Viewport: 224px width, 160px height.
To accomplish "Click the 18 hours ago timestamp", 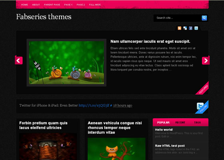I will (x=123, y=106).
